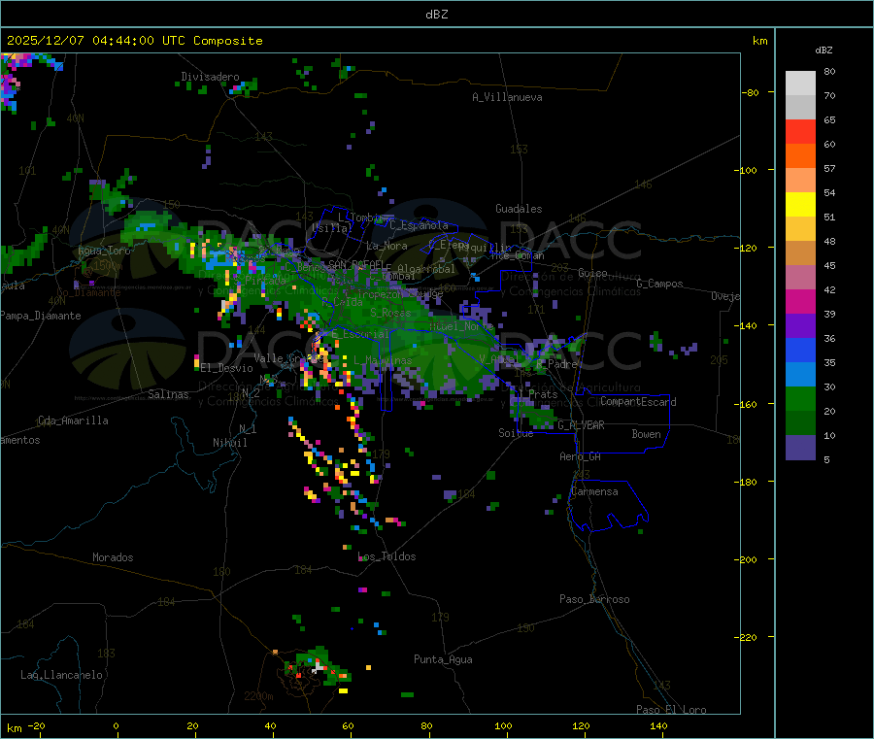Image resolution: width=874 pixels, height=739 pixels.
Task: Click the Soitue map label
Action: pos(516,433)
